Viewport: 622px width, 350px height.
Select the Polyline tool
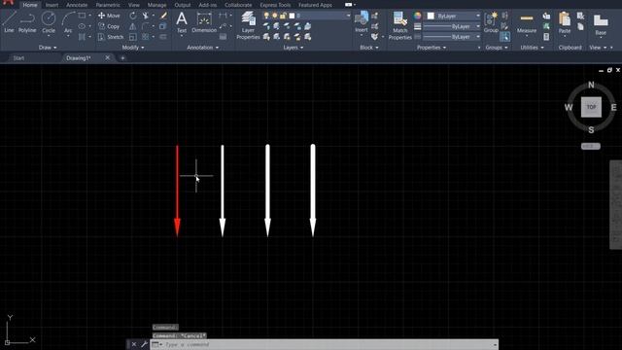click(27, 22)
